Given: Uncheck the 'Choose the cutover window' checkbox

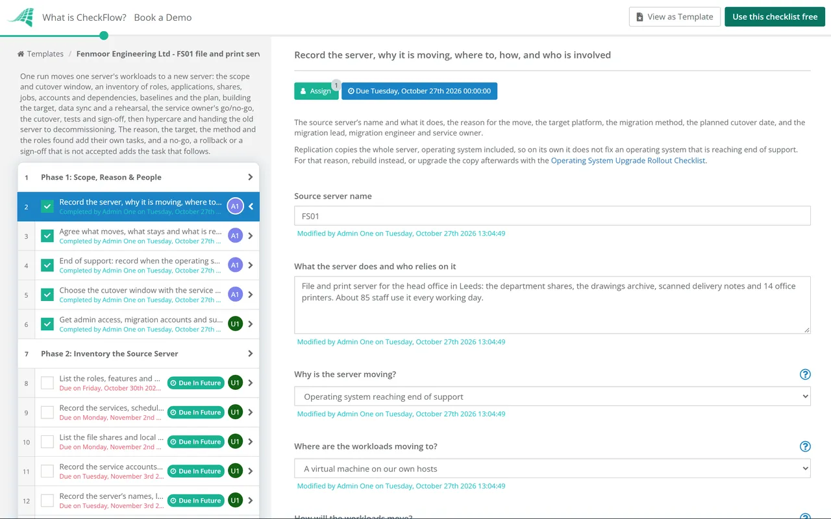Looking at the screenshot, I should click(47, 295).
